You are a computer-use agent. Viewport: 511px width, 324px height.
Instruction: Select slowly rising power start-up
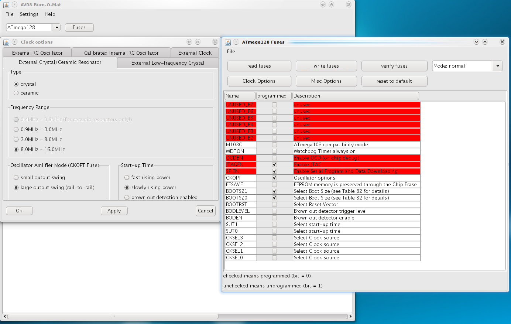(x=127, y=188)
